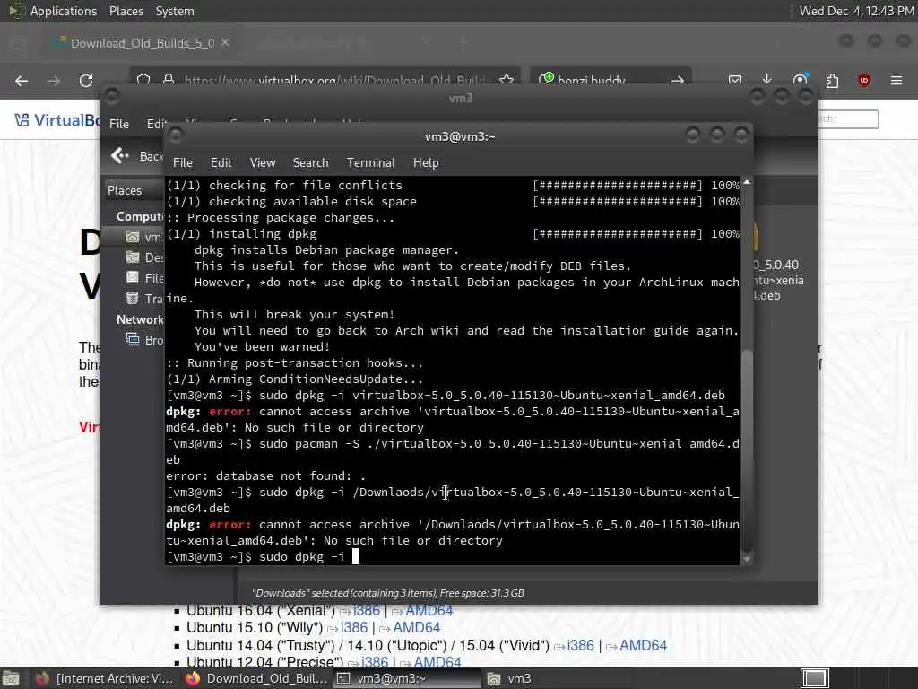Click the file manager status bar text

pos(387,593)
